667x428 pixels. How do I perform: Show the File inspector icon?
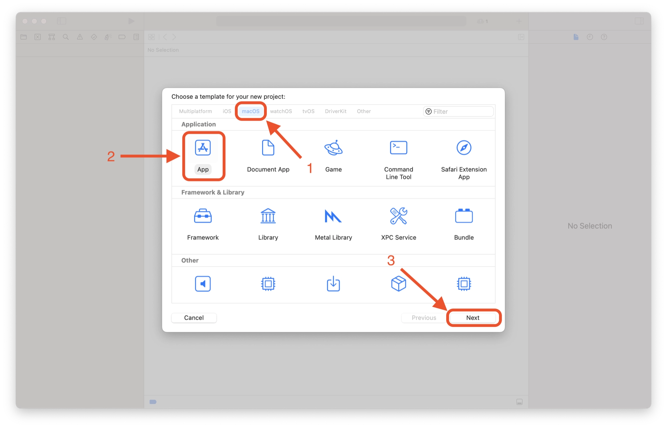(576, 37)
